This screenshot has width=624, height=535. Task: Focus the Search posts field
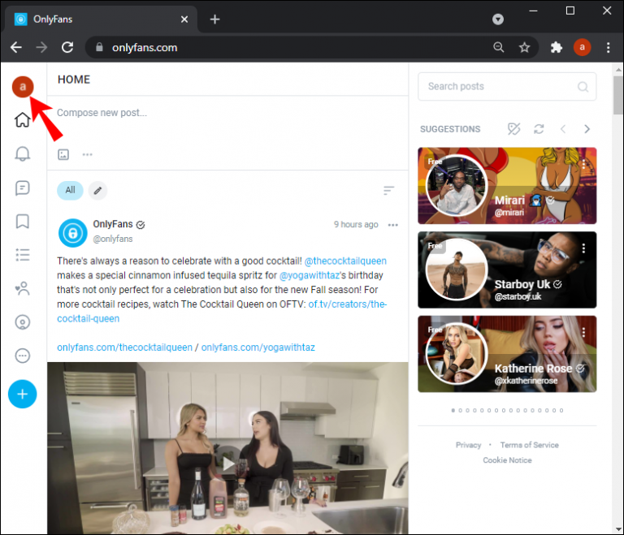tap(507, 86)
